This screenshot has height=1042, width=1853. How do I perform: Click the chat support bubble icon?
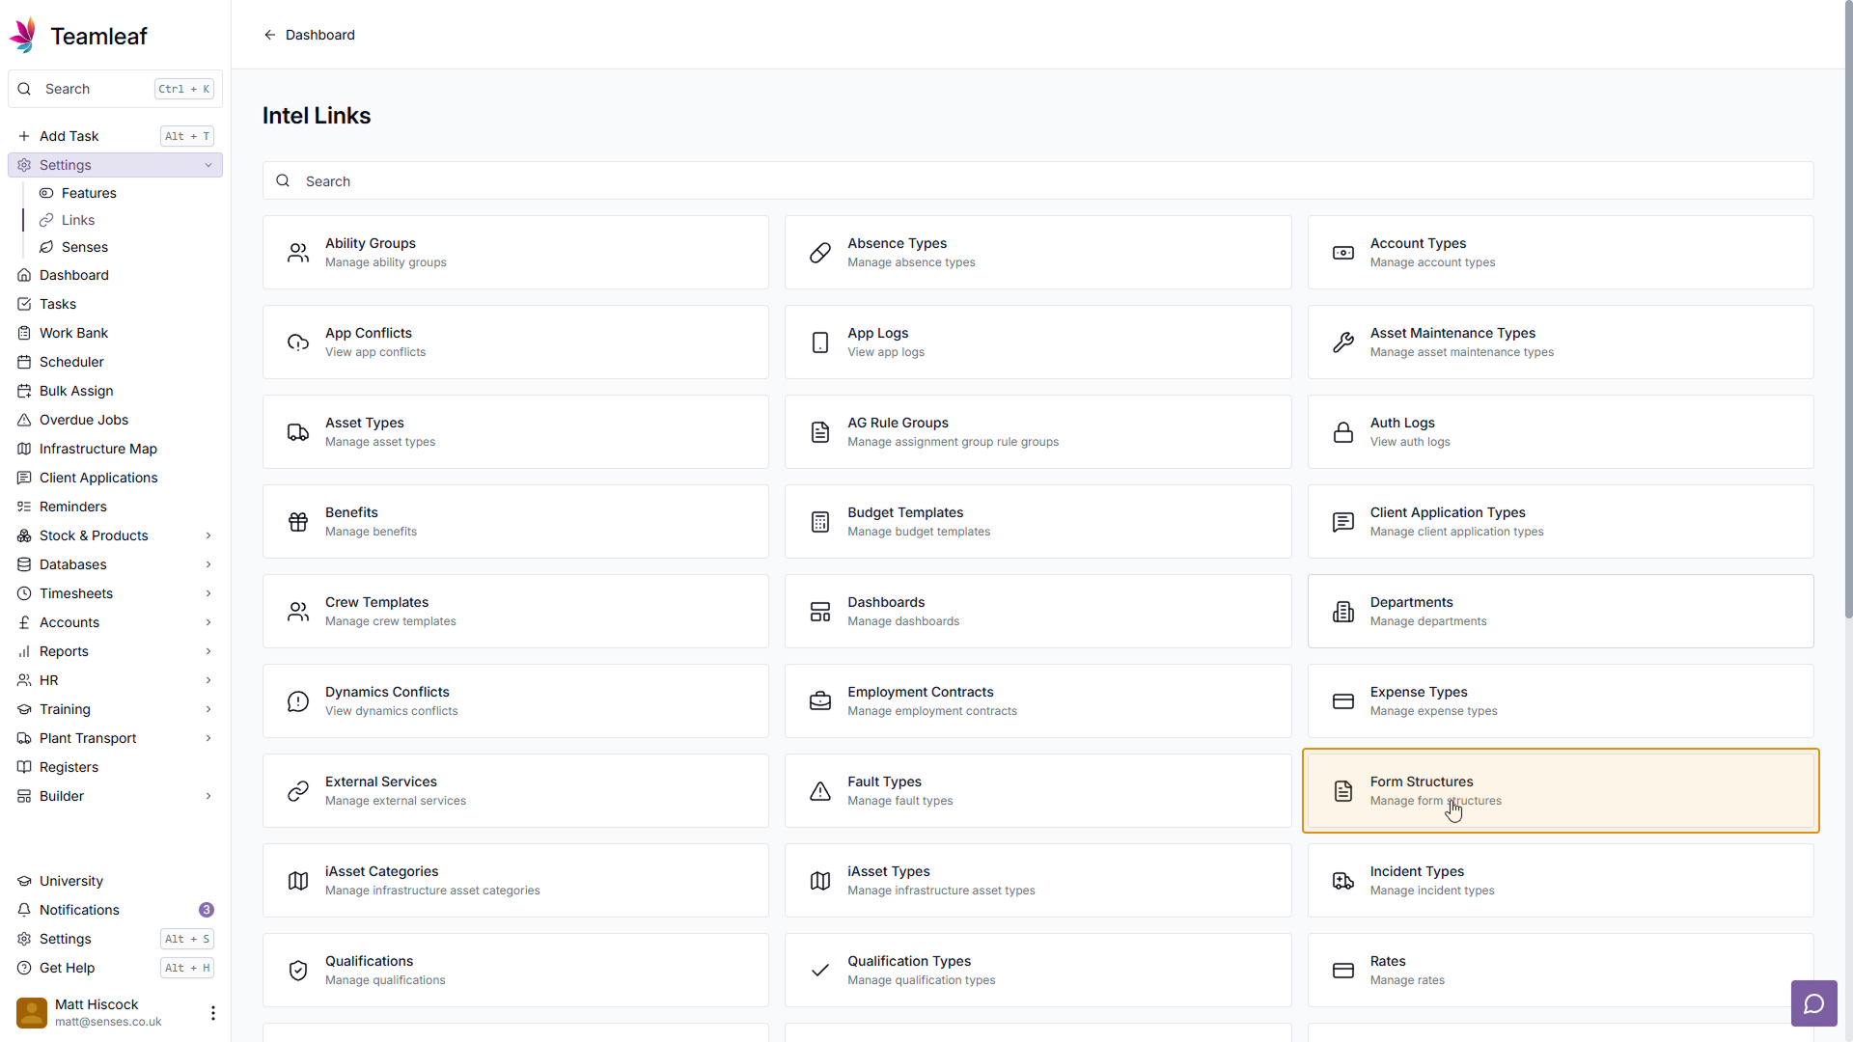point(1813,1003)
